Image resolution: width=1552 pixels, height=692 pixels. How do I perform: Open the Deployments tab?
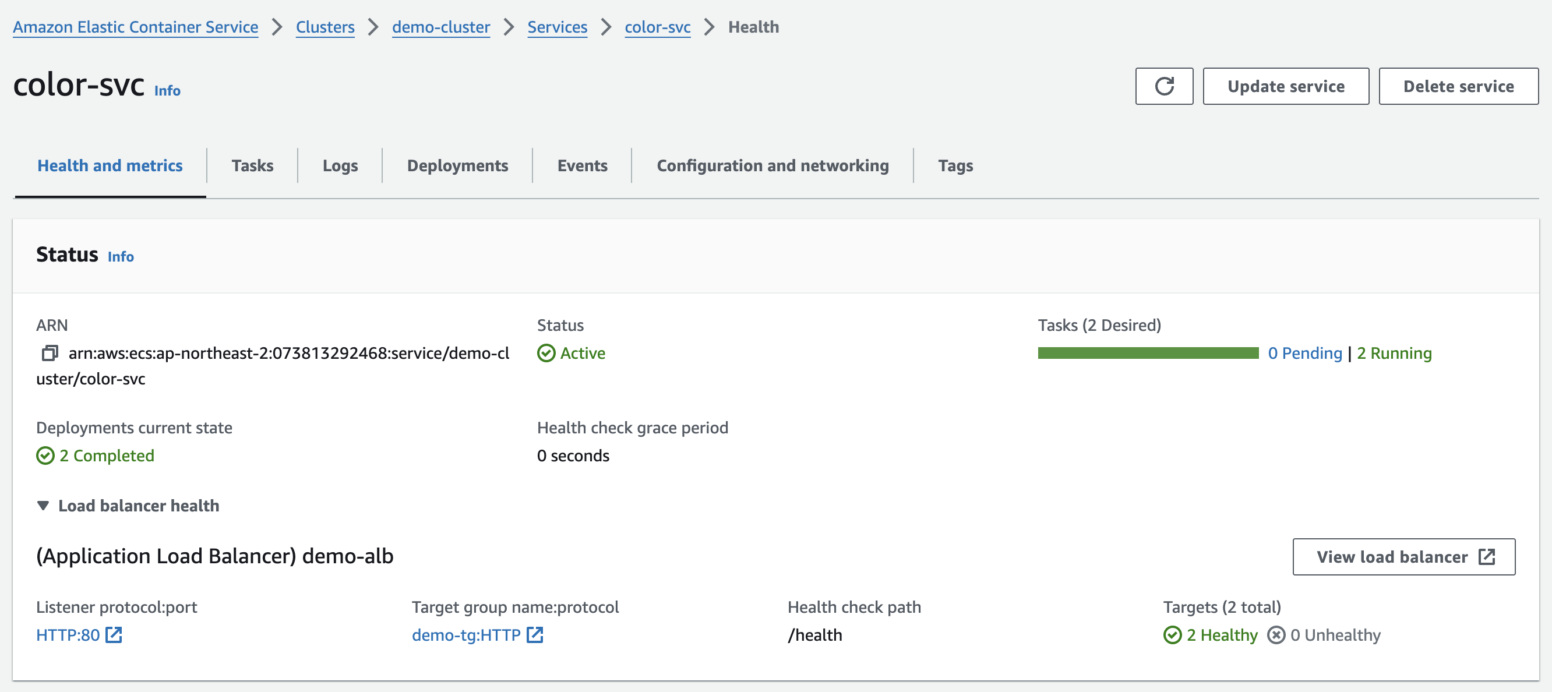(457, 165)
